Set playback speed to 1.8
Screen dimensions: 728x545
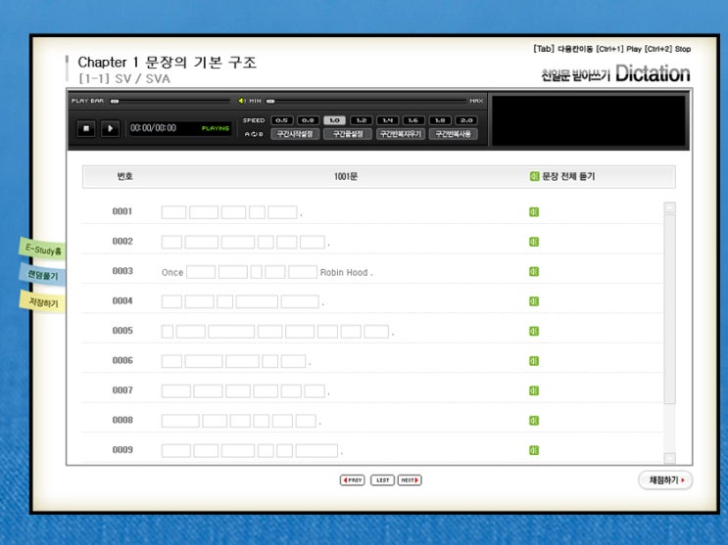click(x=440, y=120)
